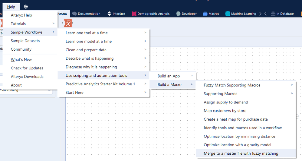Expand the Supporting Macros submenu

pyautogui.click(x=246, y=94)
